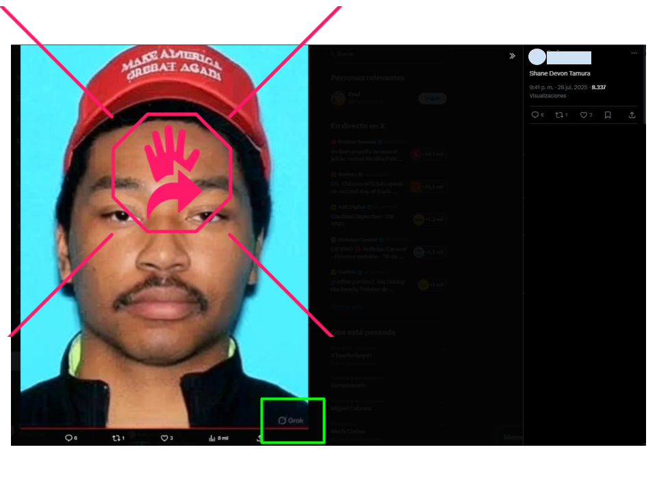Bookmark the post with the bookmark icon
This screenshot has height=493, width=657.
pyautogui.click(x=608, y=115)
